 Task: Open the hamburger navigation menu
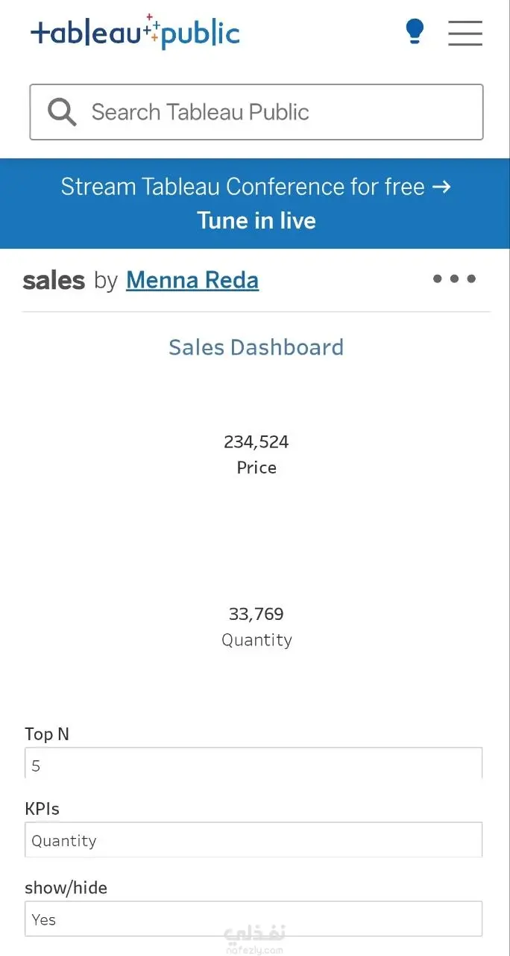tap(465, 33)
